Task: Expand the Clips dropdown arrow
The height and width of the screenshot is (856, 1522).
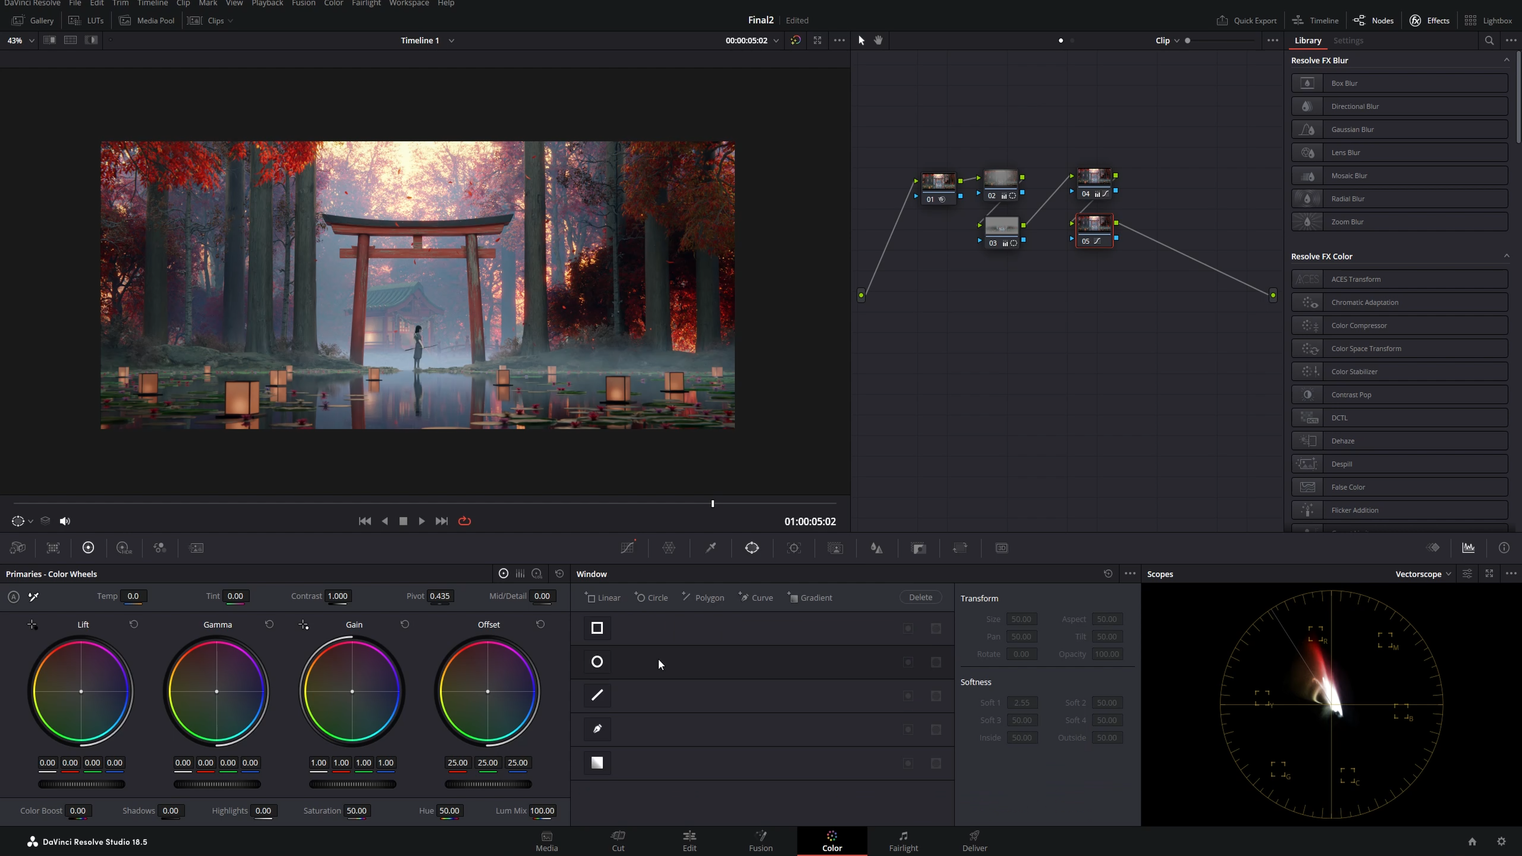Action: click(x=230, y=21)
